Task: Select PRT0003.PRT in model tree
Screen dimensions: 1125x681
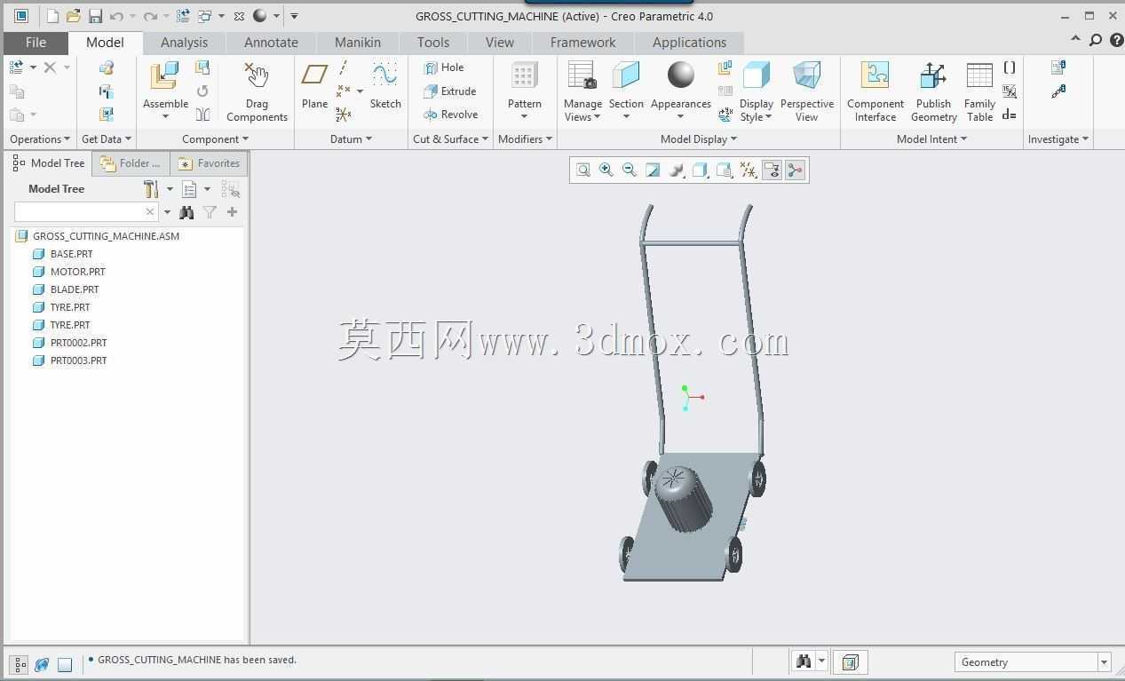Action: 78,360
